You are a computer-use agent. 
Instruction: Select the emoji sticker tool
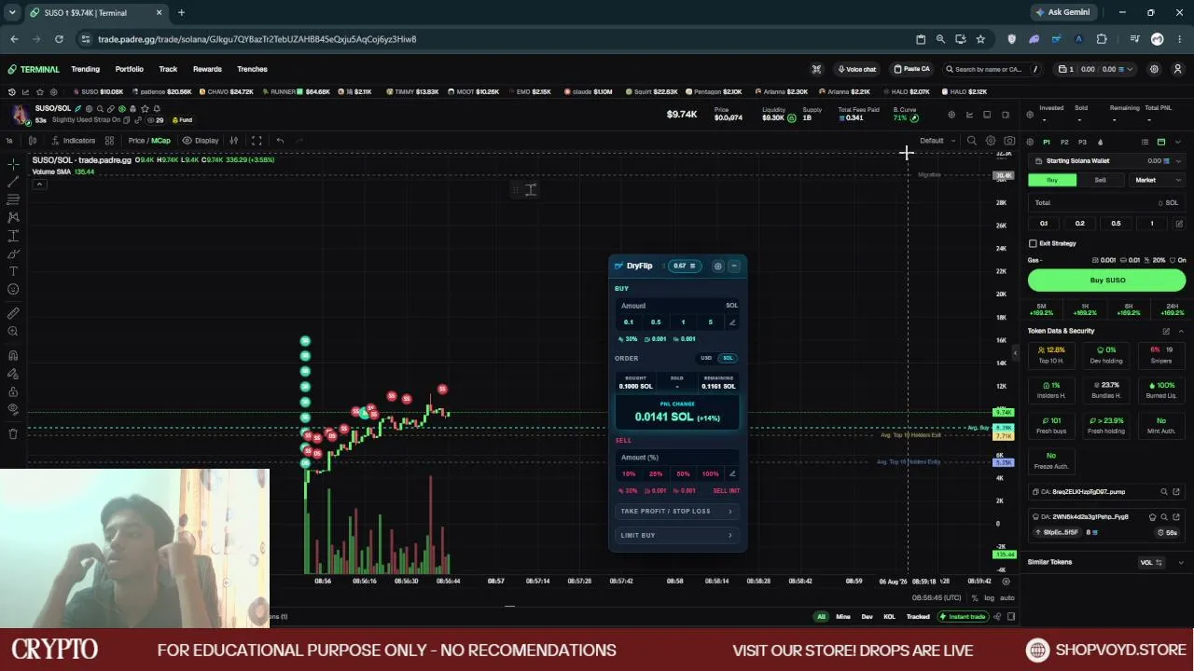pos(13,289)
